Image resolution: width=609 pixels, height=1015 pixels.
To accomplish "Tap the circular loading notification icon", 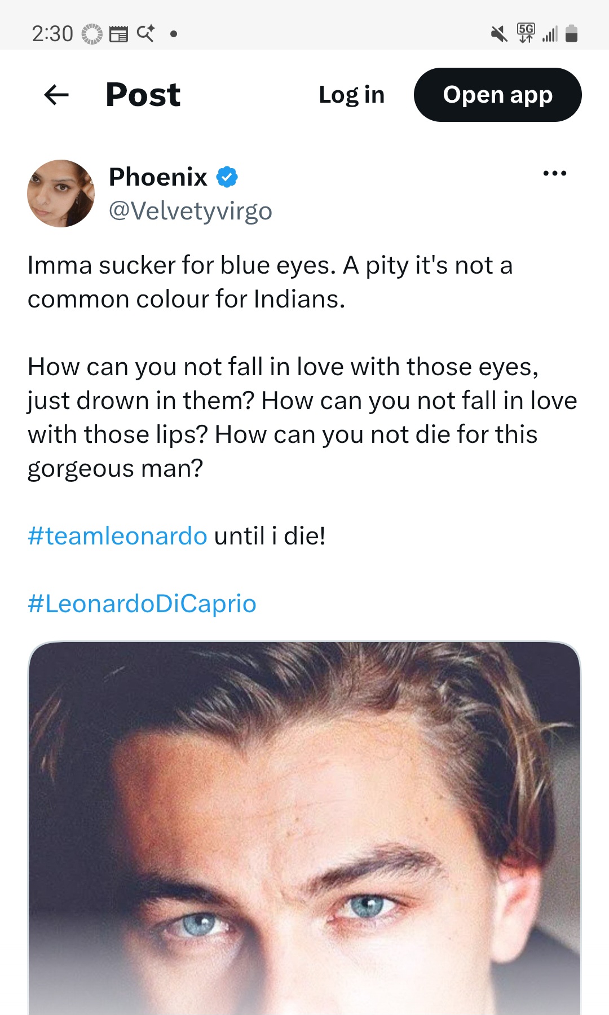I will [x=92, y=34].
